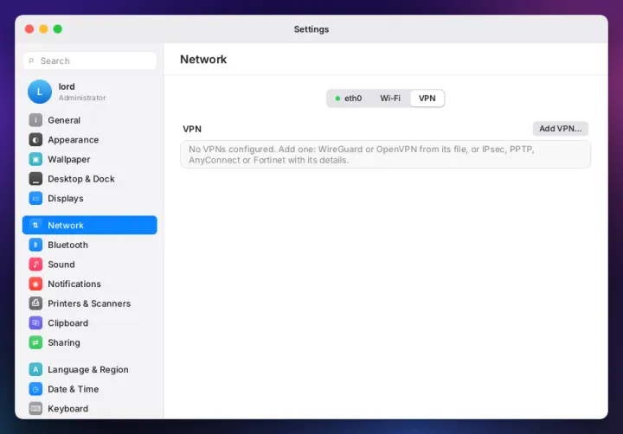
Task: Select the Network sidebar label
Action: pyautogui.click(x=66, y=225)
